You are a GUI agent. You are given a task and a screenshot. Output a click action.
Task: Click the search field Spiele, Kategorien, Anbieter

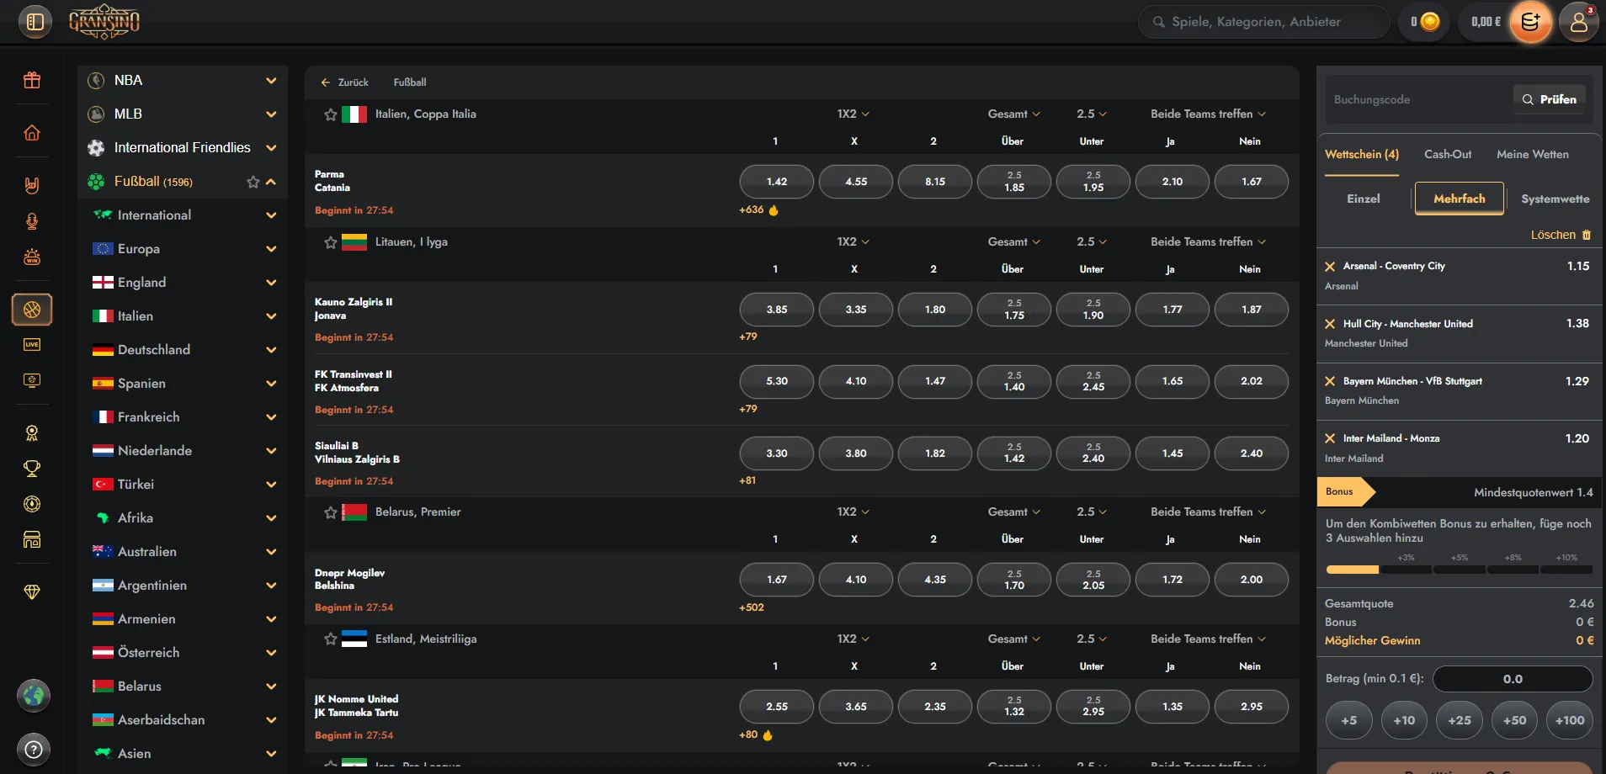(1263, 22)
